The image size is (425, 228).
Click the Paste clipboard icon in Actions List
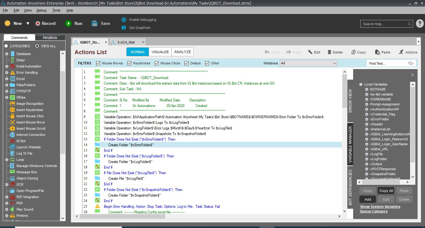[x=377, y=52]
